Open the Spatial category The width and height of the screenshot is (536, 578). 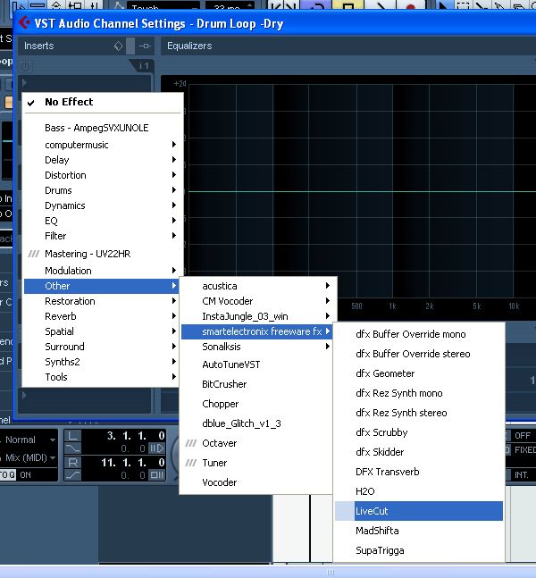(x=103, y=331)
